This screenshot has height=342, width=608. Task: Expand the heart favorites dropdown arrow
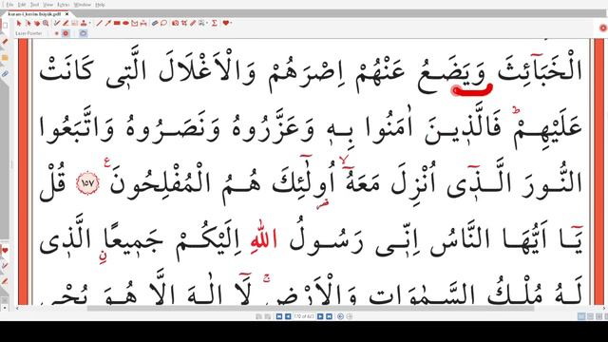(x=231, y=24)
